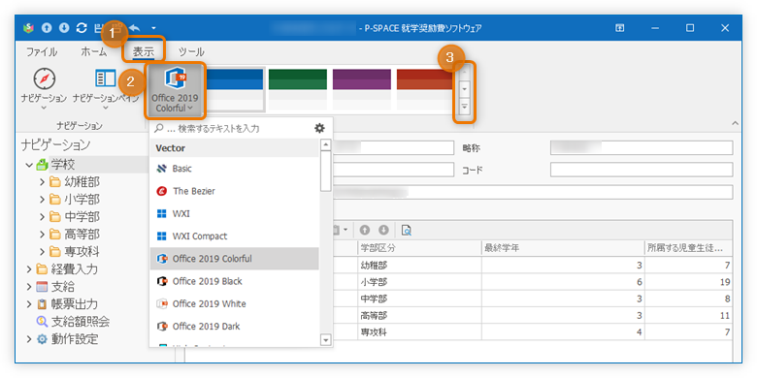
Task: Expand the 幼稚部 folder node
Action: (43, 182)
